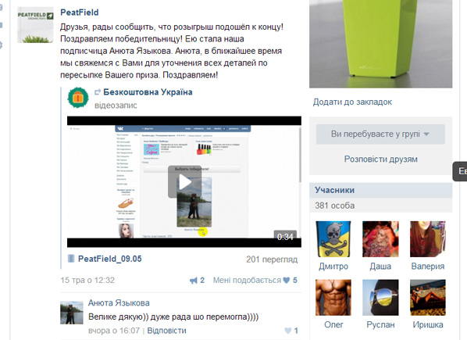
Task: Click the Безкоштовна Україна gift avatar
Action: click(78, 98)
